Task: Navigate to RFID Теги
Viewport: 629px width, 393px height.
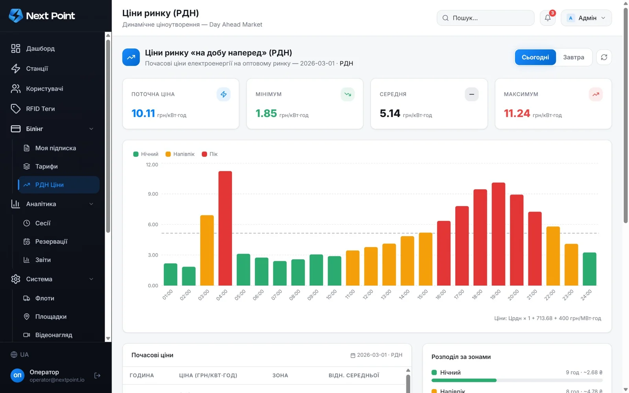Action: pyautogui.click(x=52, y=108)
